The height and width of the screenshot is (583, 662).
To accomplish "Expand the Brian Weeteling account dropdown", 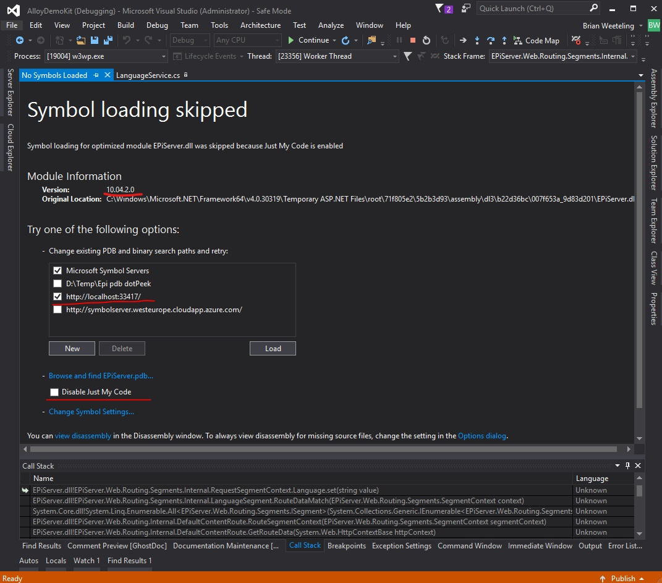I will pos(641,26).
